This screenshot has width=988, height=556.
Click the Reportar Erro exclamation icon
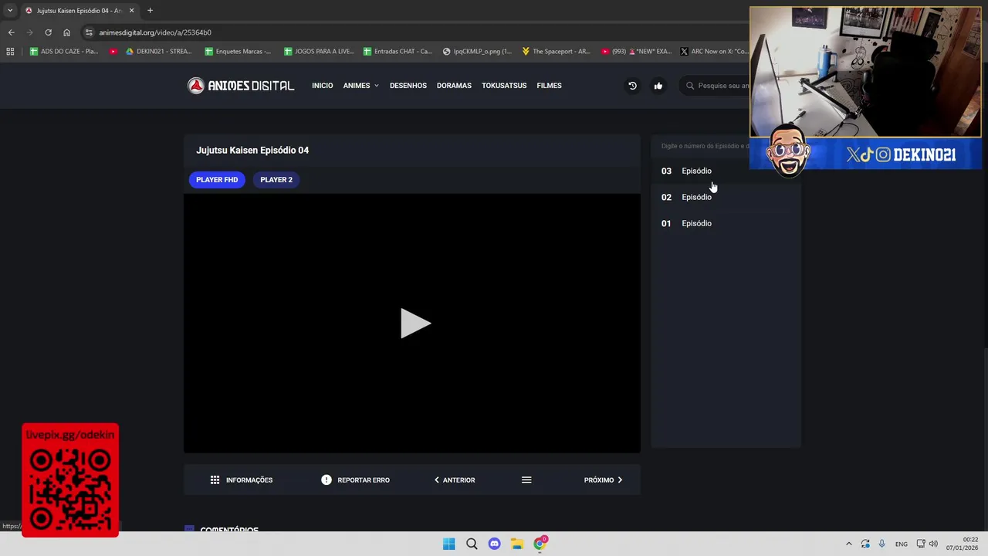tap(327, 480)
